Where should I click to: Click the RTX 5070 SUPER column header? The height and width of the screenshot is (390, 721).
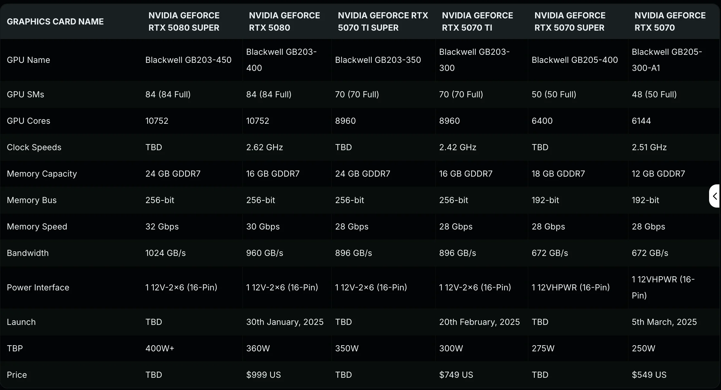tap(570, 22)
